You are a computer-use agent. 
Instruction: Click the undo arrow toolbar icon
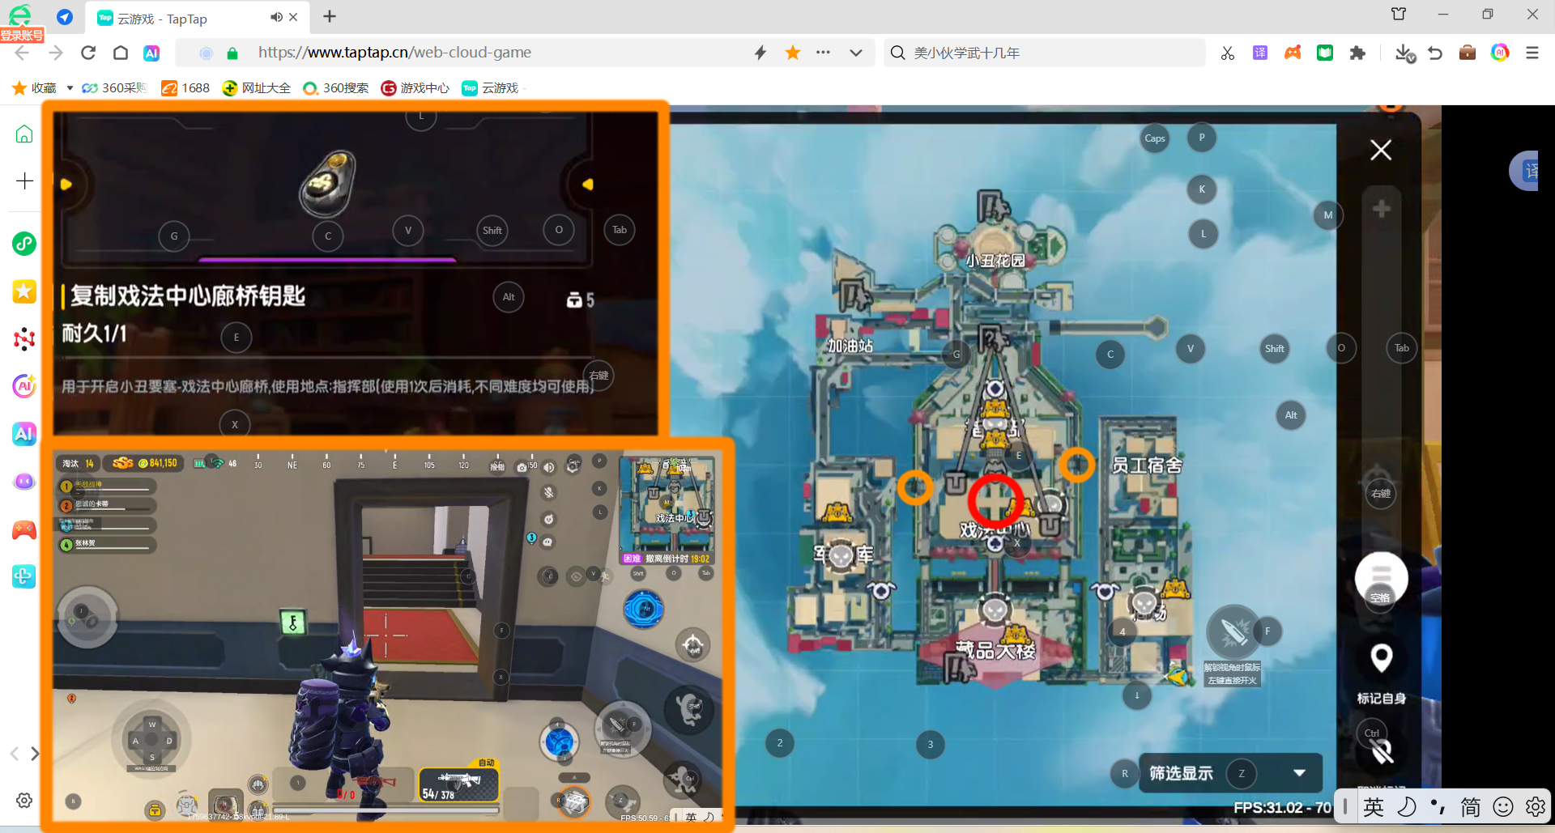(1435, 53)
